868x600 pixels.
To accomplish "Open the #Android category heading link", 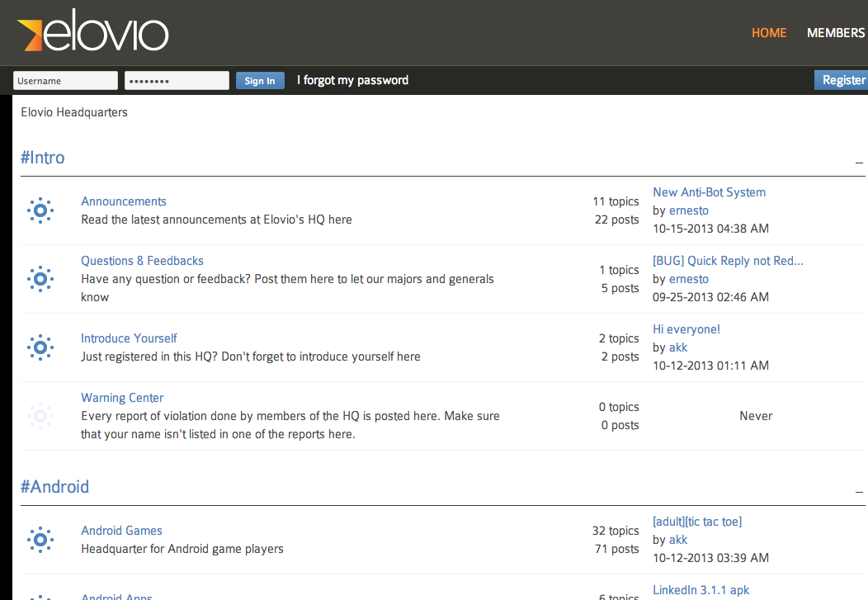I will coord(54,487).
